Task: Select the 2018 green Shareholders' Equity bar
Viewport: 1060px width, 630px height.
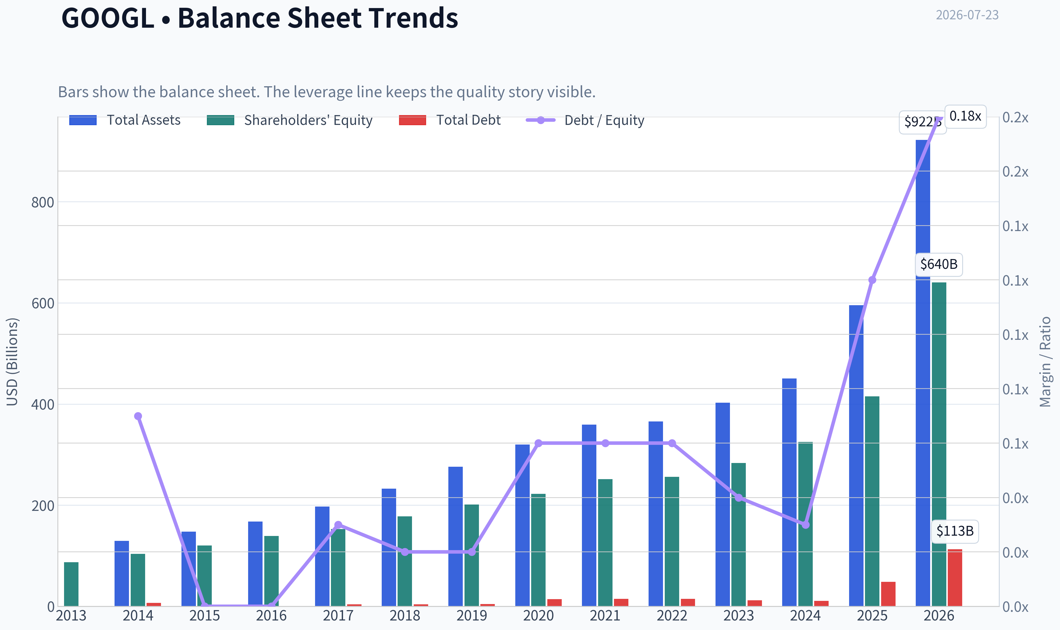Action: tap(404, 561)
